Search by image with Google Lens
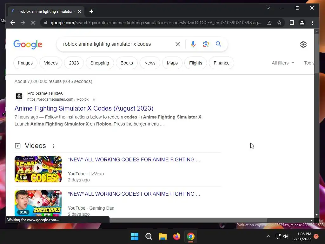 [x=206, y=44]
